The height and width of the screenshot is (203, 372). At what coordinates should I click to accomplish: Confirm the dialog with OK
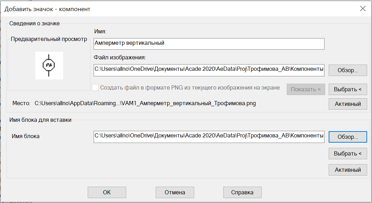(x=107, y=192)
